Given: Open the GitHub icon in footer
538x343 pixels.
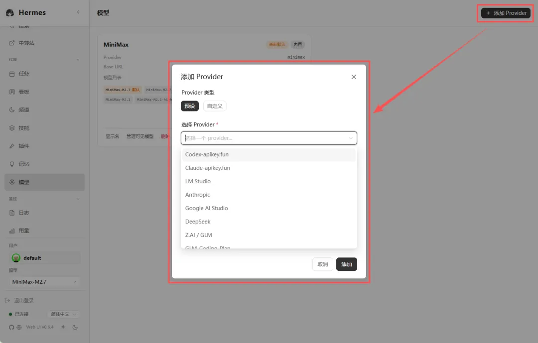Looking at the screenshot, I should pos(11,327).
